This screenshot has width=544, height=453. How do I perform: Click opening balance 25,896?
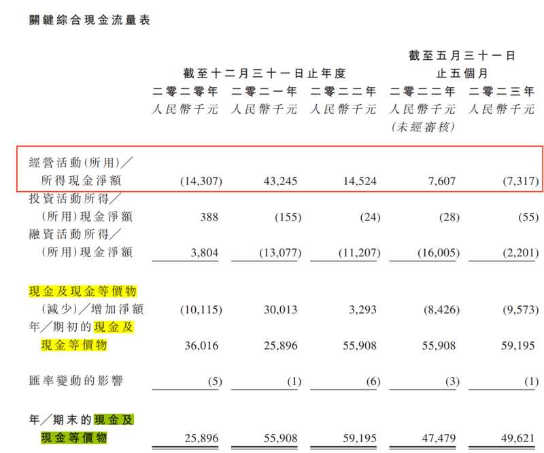(281, 346)
